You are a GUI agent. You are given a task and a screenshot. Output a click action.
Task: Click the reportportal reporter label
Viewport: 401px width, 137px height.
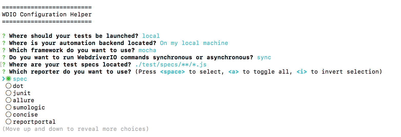[34, 122]
